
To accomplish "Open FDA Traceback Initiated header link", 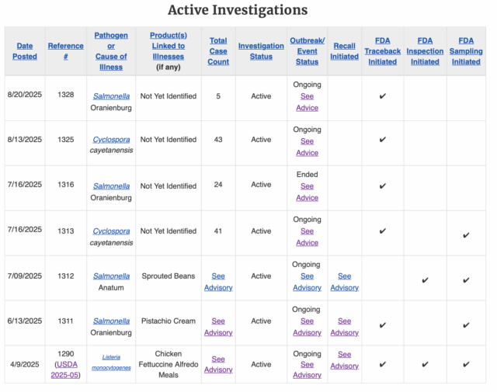I will (383, 51).
